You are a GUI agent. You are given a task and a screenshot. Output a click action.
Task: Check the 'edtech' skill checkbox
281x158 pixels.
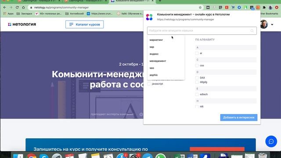point(197,94)
